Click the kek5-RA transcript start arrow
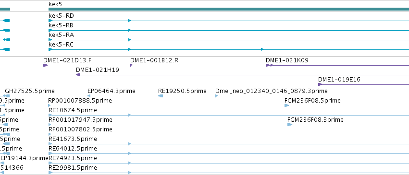 coord(50,40)
